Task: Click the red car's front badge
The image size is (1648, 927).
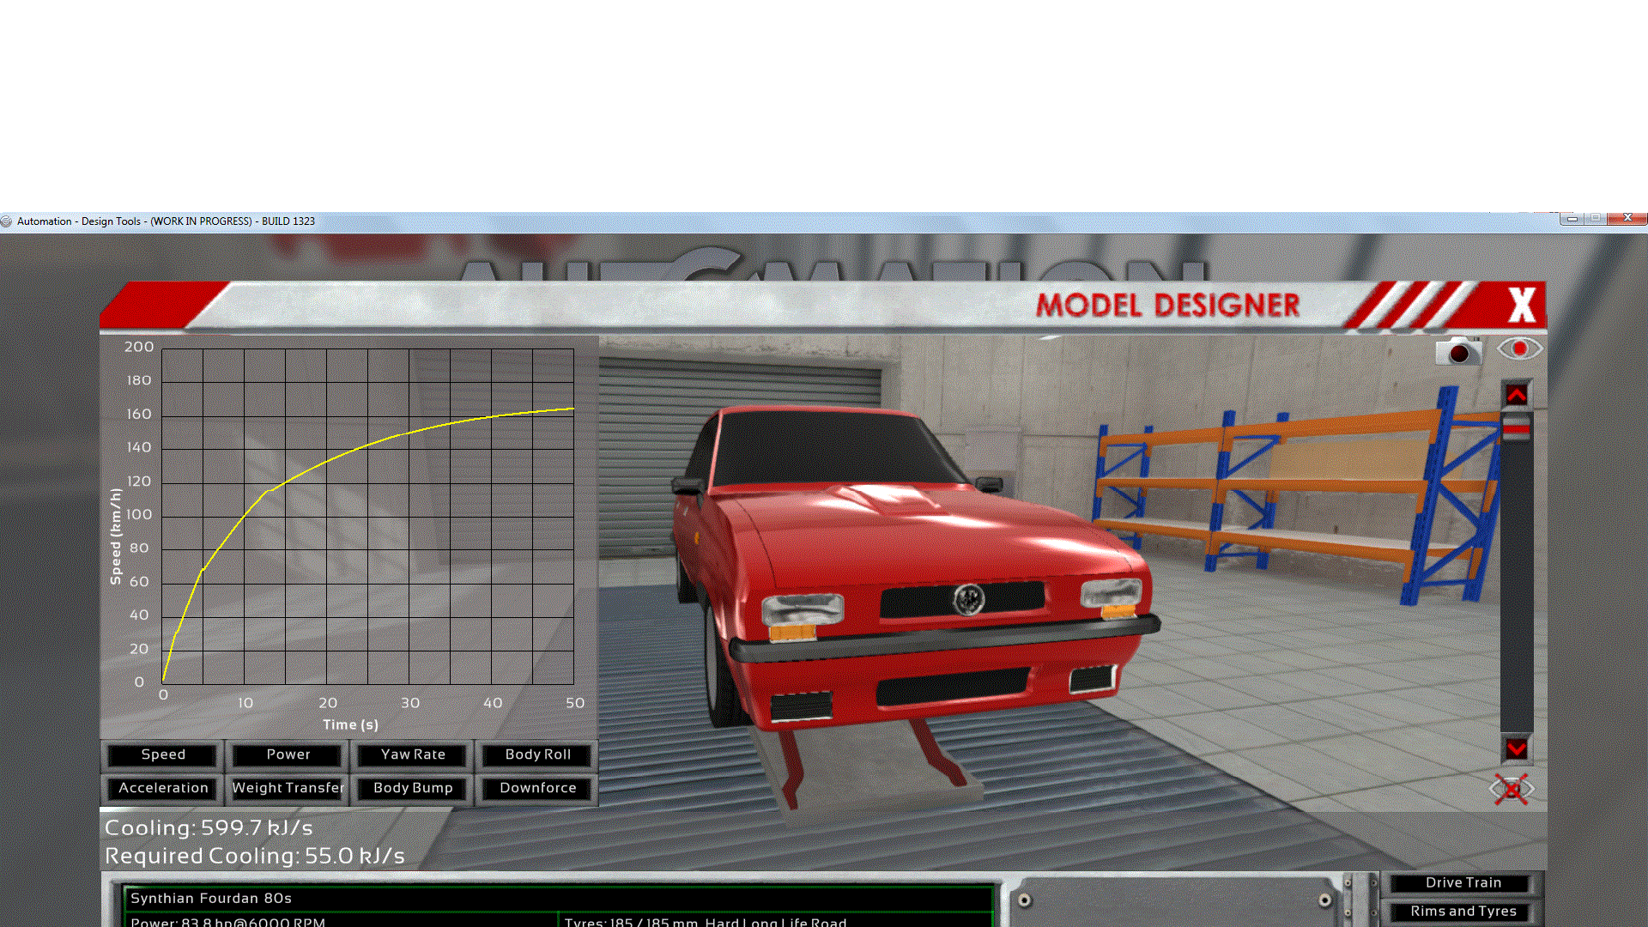Action: pos(969,598)
